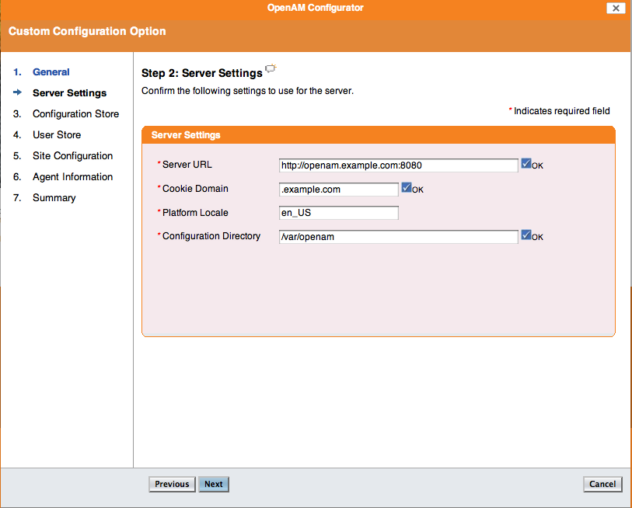Image resolution: width=632 pixels, height=508 pixels.
Task: Select Site Configuration step
Action: click(x=72, y=156)
